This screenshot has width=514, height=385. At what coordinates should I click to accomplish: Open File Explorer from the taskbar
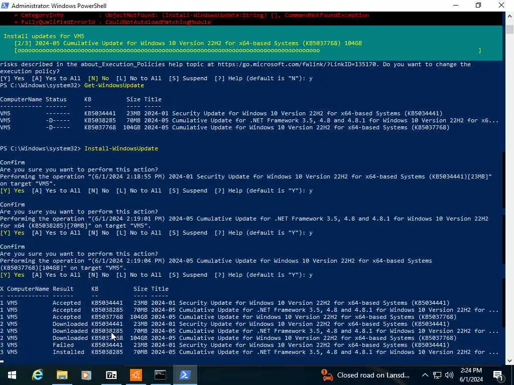point(62,375)
